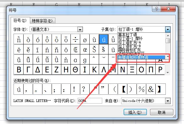The height and width of the screenshot is (124, 184).
Task: Click the highlighted ú symbol in the grid
Action: click(x=103, y=39)
